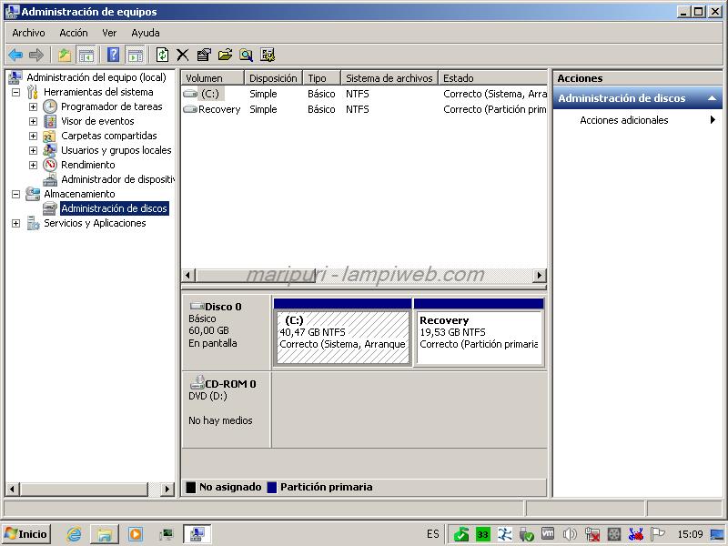The width and height of the screenshot is (728, 546).
Task: Sort by Sistema de archivos column header
Action: (389, 78)
